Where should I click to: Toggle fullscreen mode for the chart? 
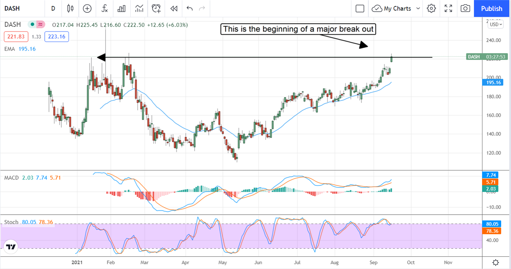[x=448, y=8]
